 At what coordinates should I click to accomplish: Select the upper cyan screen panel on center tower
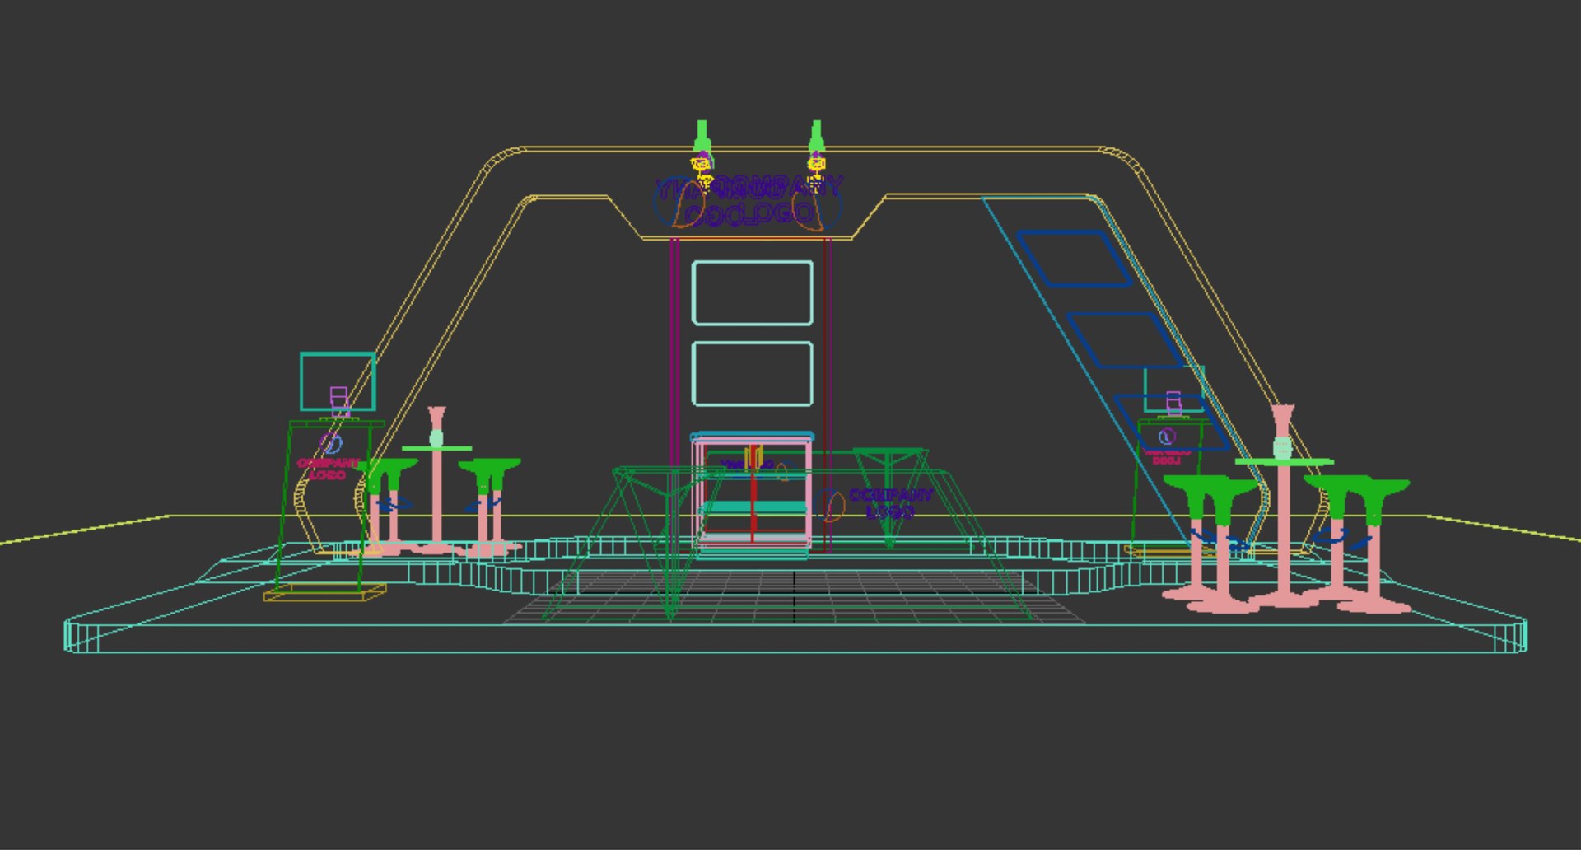(x=752, y=293)
